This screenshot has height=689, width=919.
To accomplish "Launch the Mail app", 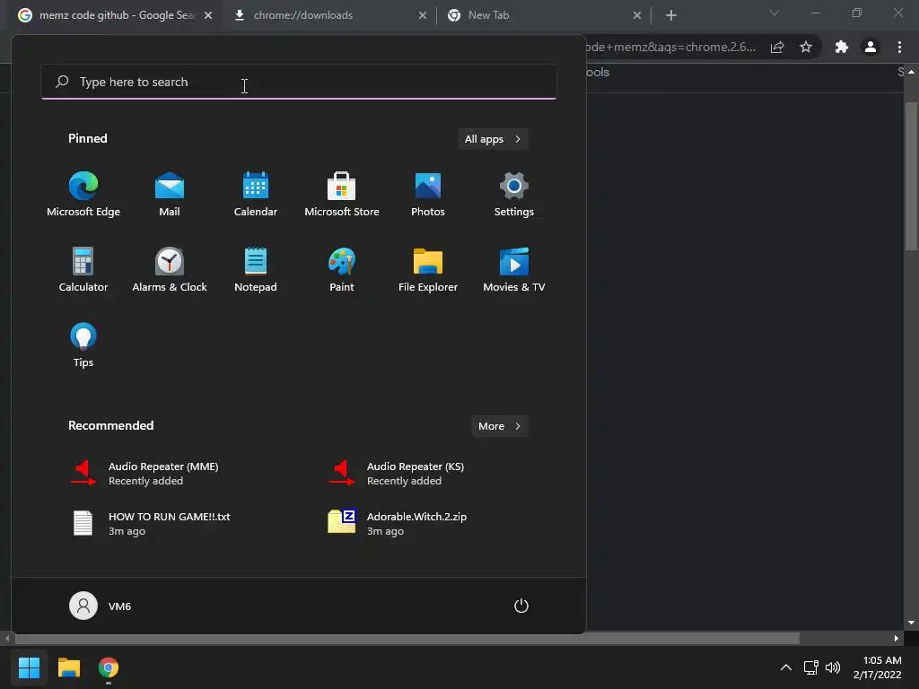I will tap(170, 194).
